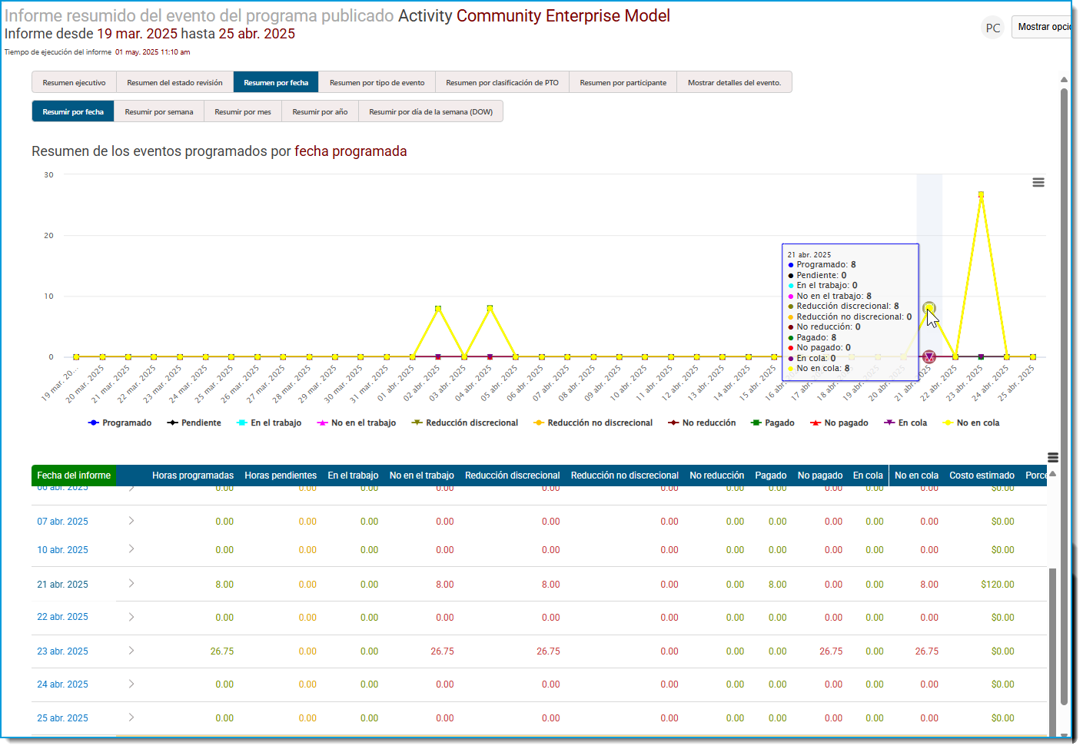Viewport: 1083px width, 749px height.
Task: Open the chart context menu icon
Action: [x=1038, y=183]
